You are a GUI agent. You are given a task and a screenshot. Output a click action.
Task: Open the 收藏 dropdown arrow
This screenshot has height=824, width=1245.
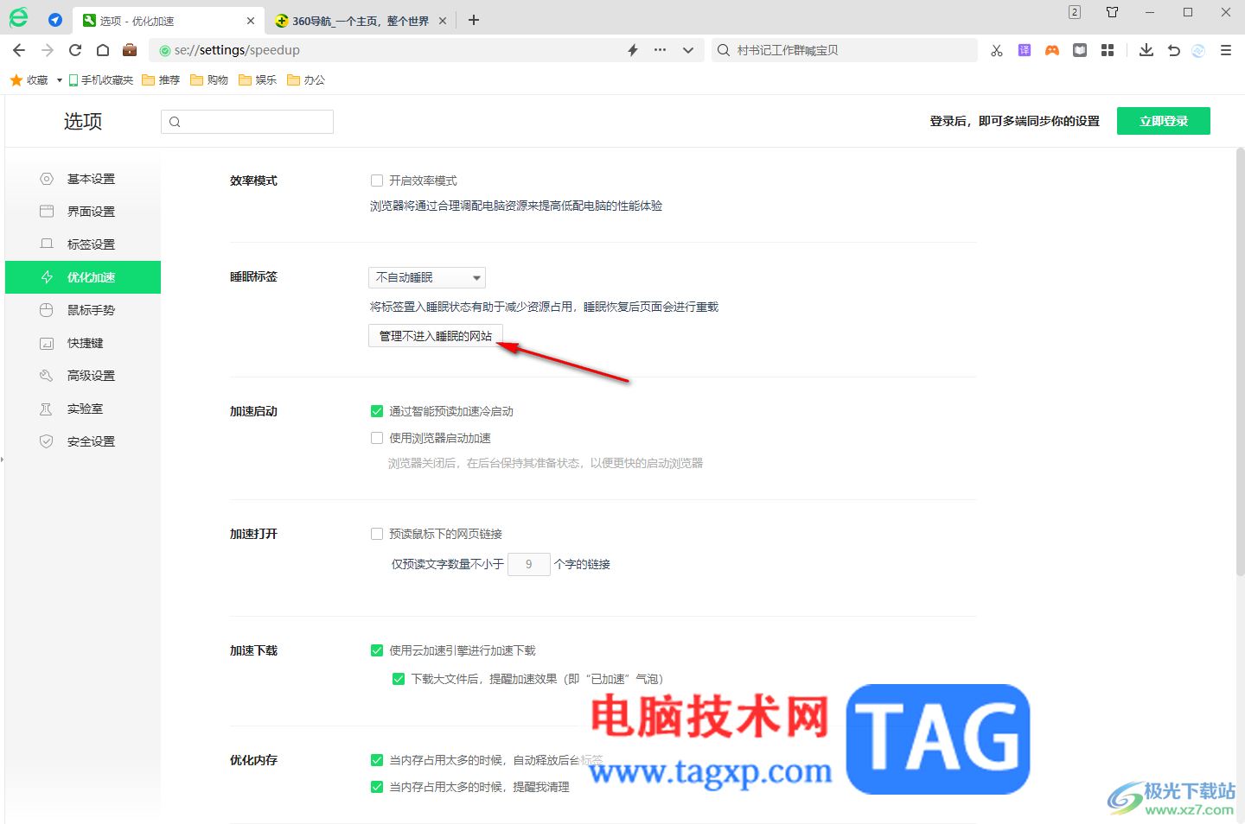click(x=58, y=79)
